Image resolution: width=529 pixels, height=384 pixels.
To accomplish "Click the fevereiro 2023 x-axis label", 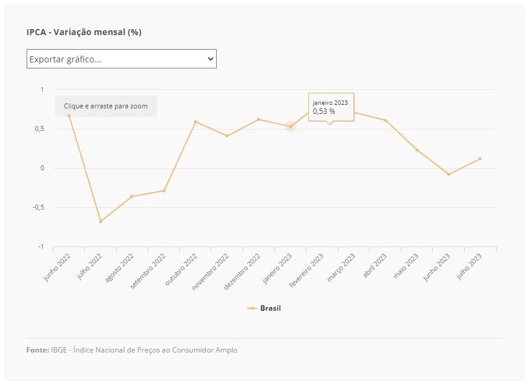I will click(x=306, y=270).
